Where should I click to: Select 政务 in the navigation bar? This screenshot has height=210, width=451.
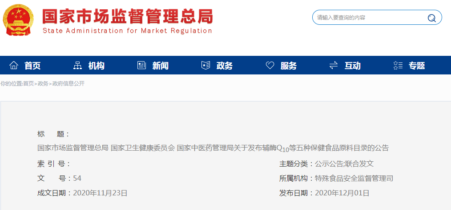click(x=225, y=66)
